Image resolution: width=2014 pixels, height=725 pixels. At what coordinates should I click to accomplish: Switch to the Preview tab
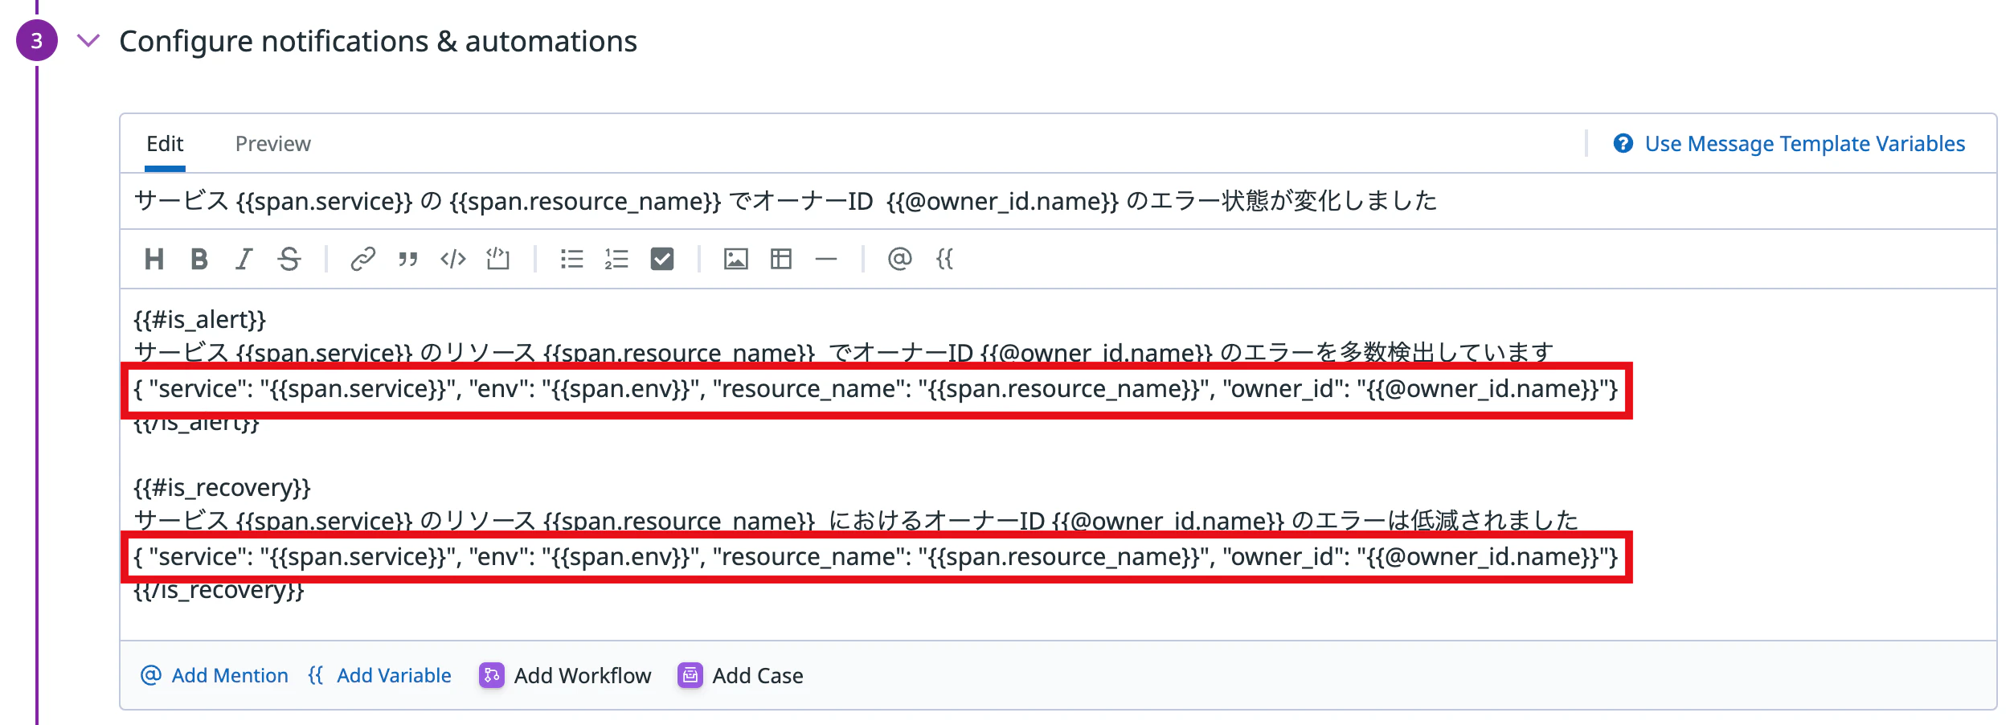(273, 144)
